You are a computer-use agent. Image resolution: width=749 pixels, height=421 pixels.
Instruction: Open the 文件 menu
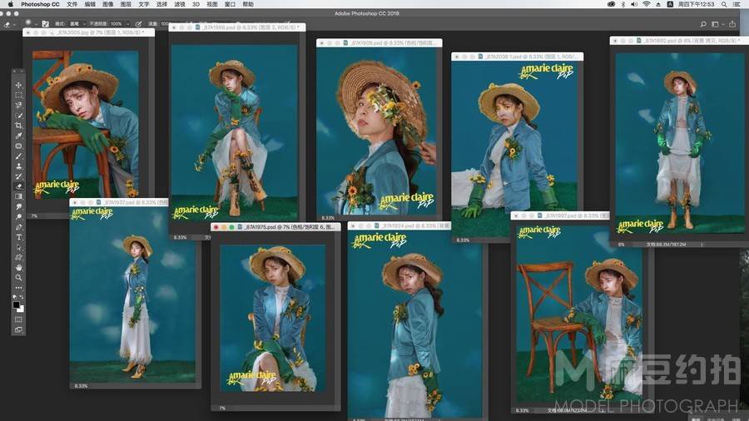[72, 4]
